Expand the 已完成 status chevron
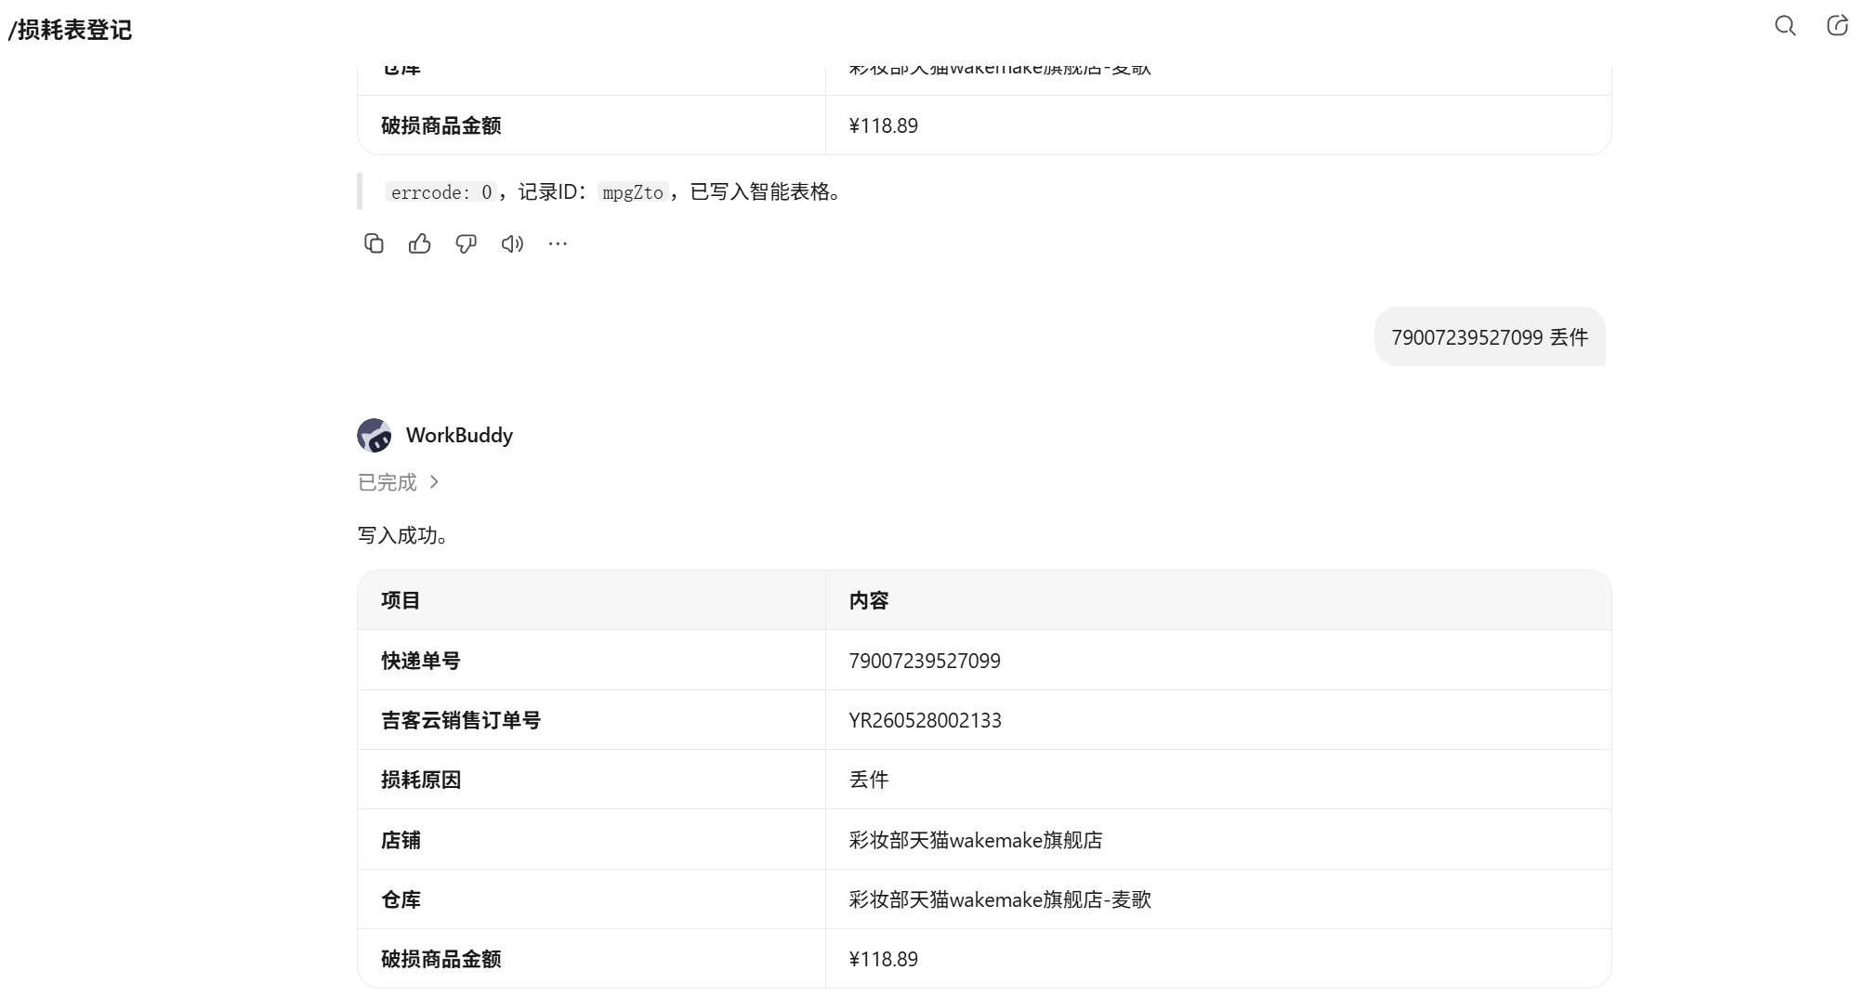1866x997 pixels. coord(434,482)
